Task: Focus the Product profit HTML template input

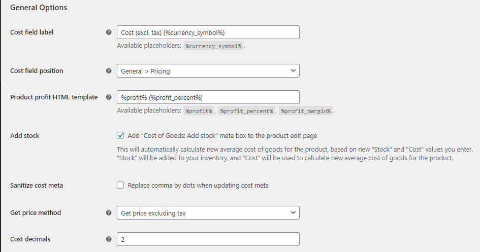Action: [x=208, y=97]
